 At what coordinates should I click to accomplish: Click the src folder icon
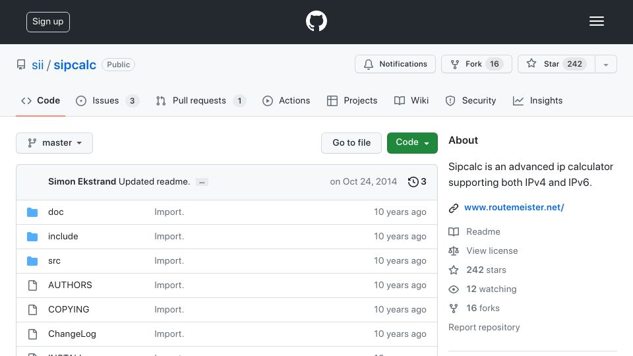(x=32, y=261)
